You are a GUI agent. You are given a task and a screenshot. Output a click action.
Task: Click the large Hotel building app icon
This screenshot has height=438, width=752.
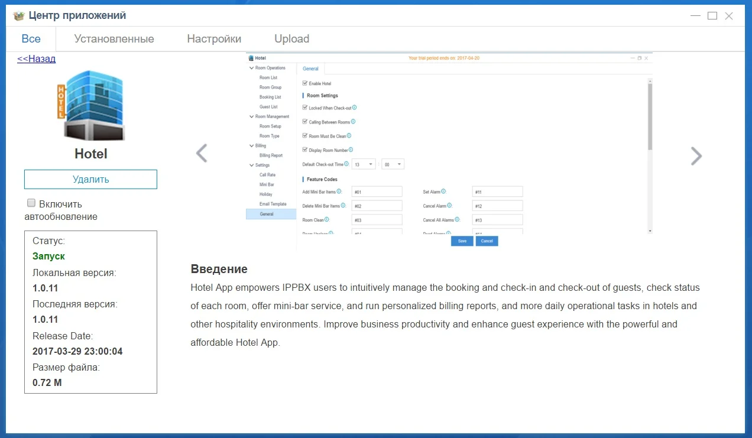90,106
